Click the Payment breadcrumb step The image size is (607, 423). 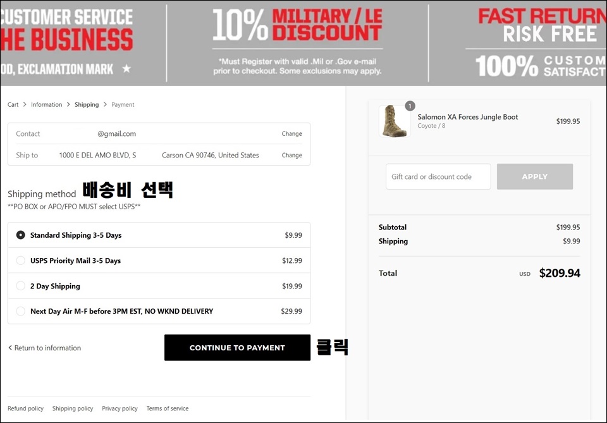coord(123,104)
